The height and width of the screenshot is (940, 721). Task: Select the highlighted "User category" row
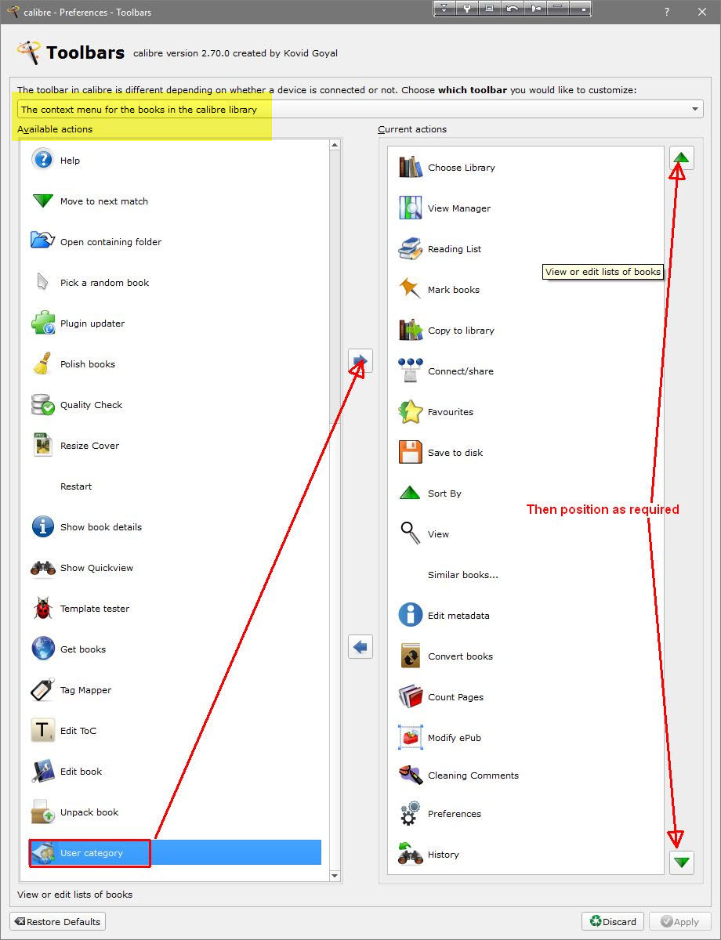176,852
